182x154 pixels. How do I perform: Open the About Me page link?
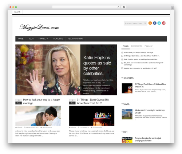point(17,12)
